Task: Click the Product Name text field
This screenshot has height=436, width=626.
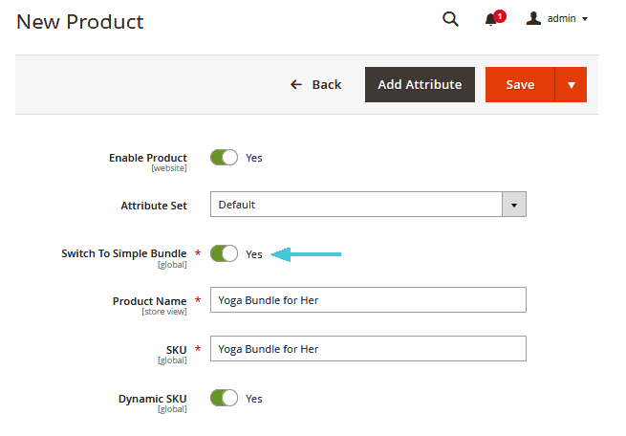Action: [368, 300]
